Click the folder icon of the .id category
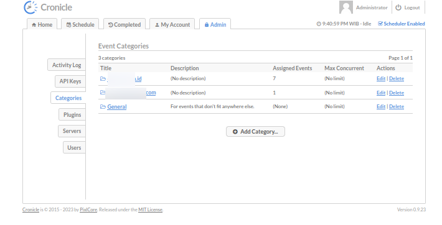Screen dimensions: 442x225 click(103, 79)
